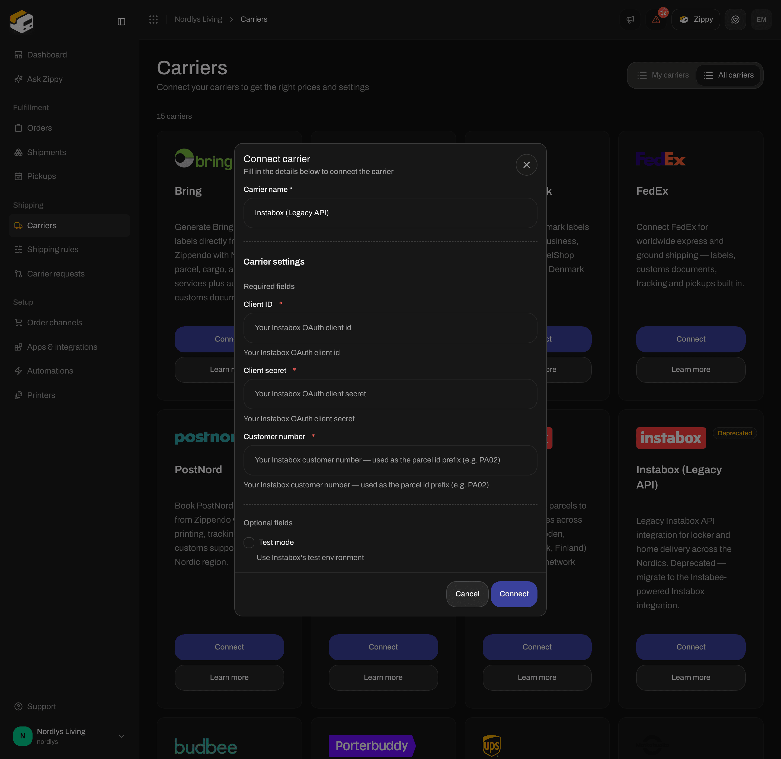Focus the Client ID input
The height and width of the screenshot is (759, 781).
pos(390,328)
